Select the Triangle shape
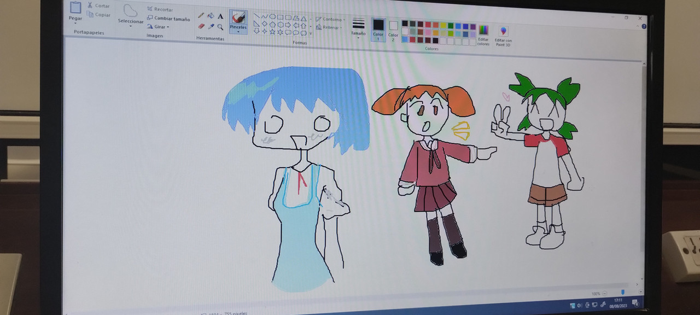The image size is (700, 315). [304, 19]
